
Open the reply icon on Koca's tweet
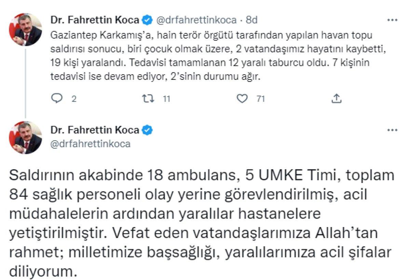pos(57,99)
